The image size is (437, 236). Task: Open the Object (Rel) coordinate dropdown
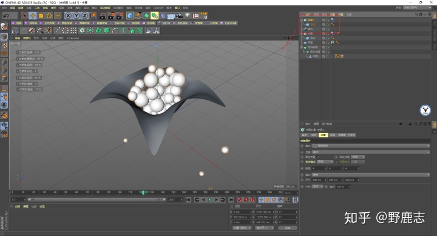242,228
